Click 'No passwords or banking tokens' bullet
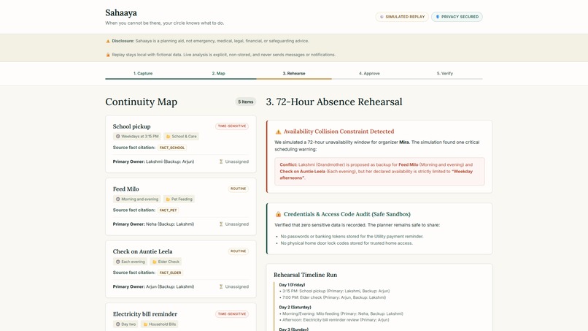The image size is (588, 331). [352, 237]
